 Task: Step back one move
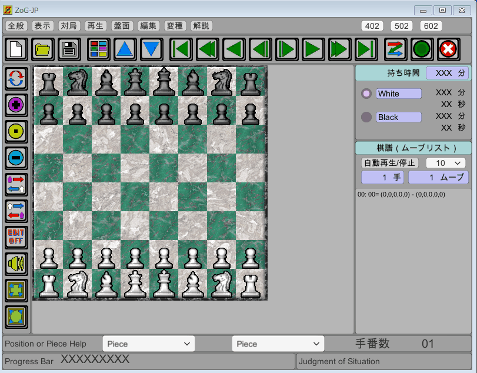(x=261, y=49)
